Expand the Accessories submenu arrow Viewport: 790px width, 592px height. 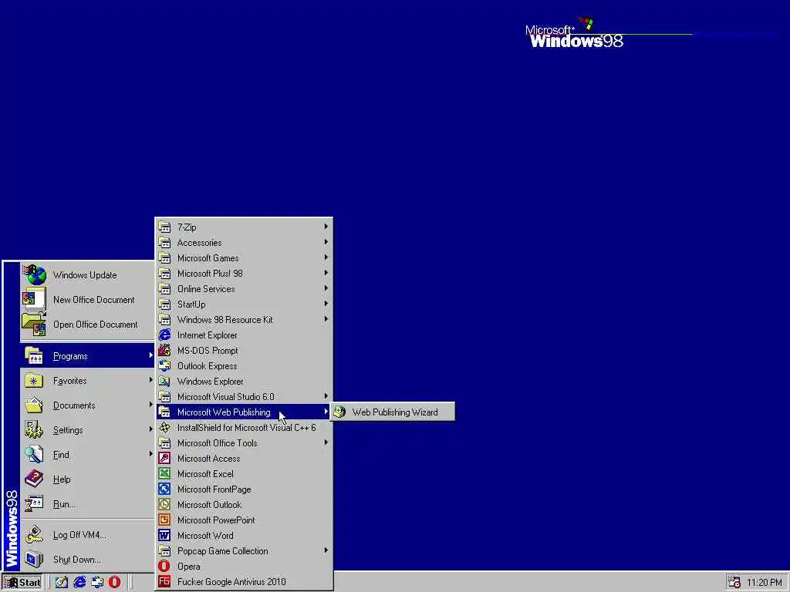click(326, 242)
